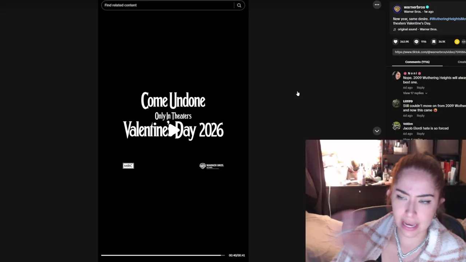Viewport: 466px width, 262px height.
Task: Click the 262.9K likes count
Action: (404, 41)
